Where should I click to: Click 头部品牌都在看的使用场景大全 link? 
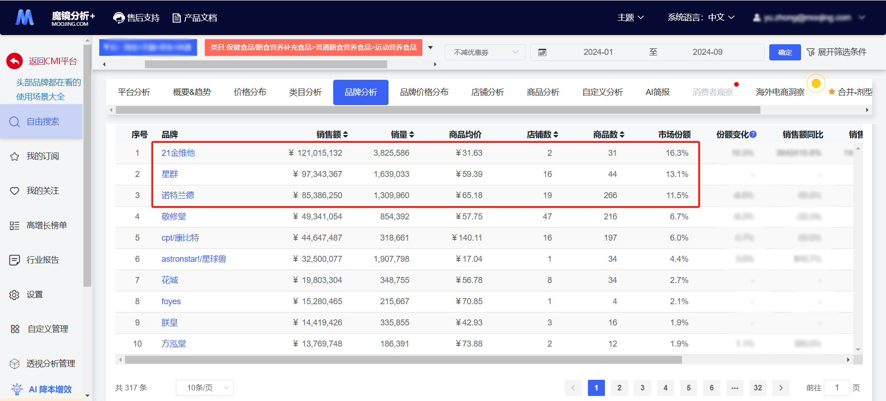click(x=48, y=89)
